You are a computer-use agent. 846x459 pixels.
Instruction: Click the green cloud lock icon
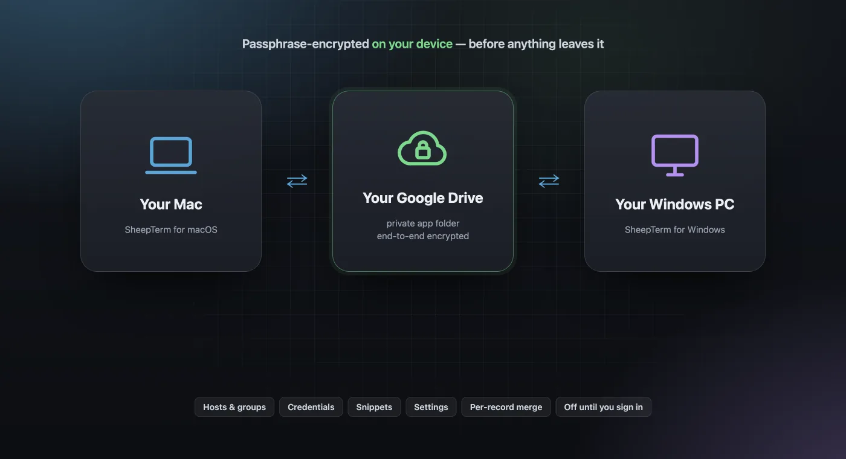422,149
